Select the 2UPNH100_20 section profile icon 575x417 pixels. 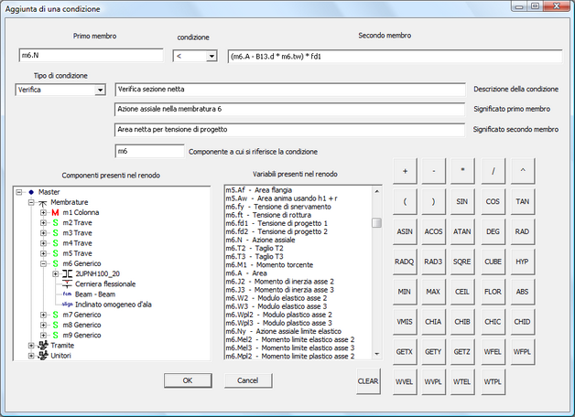(x=67, y=273)
